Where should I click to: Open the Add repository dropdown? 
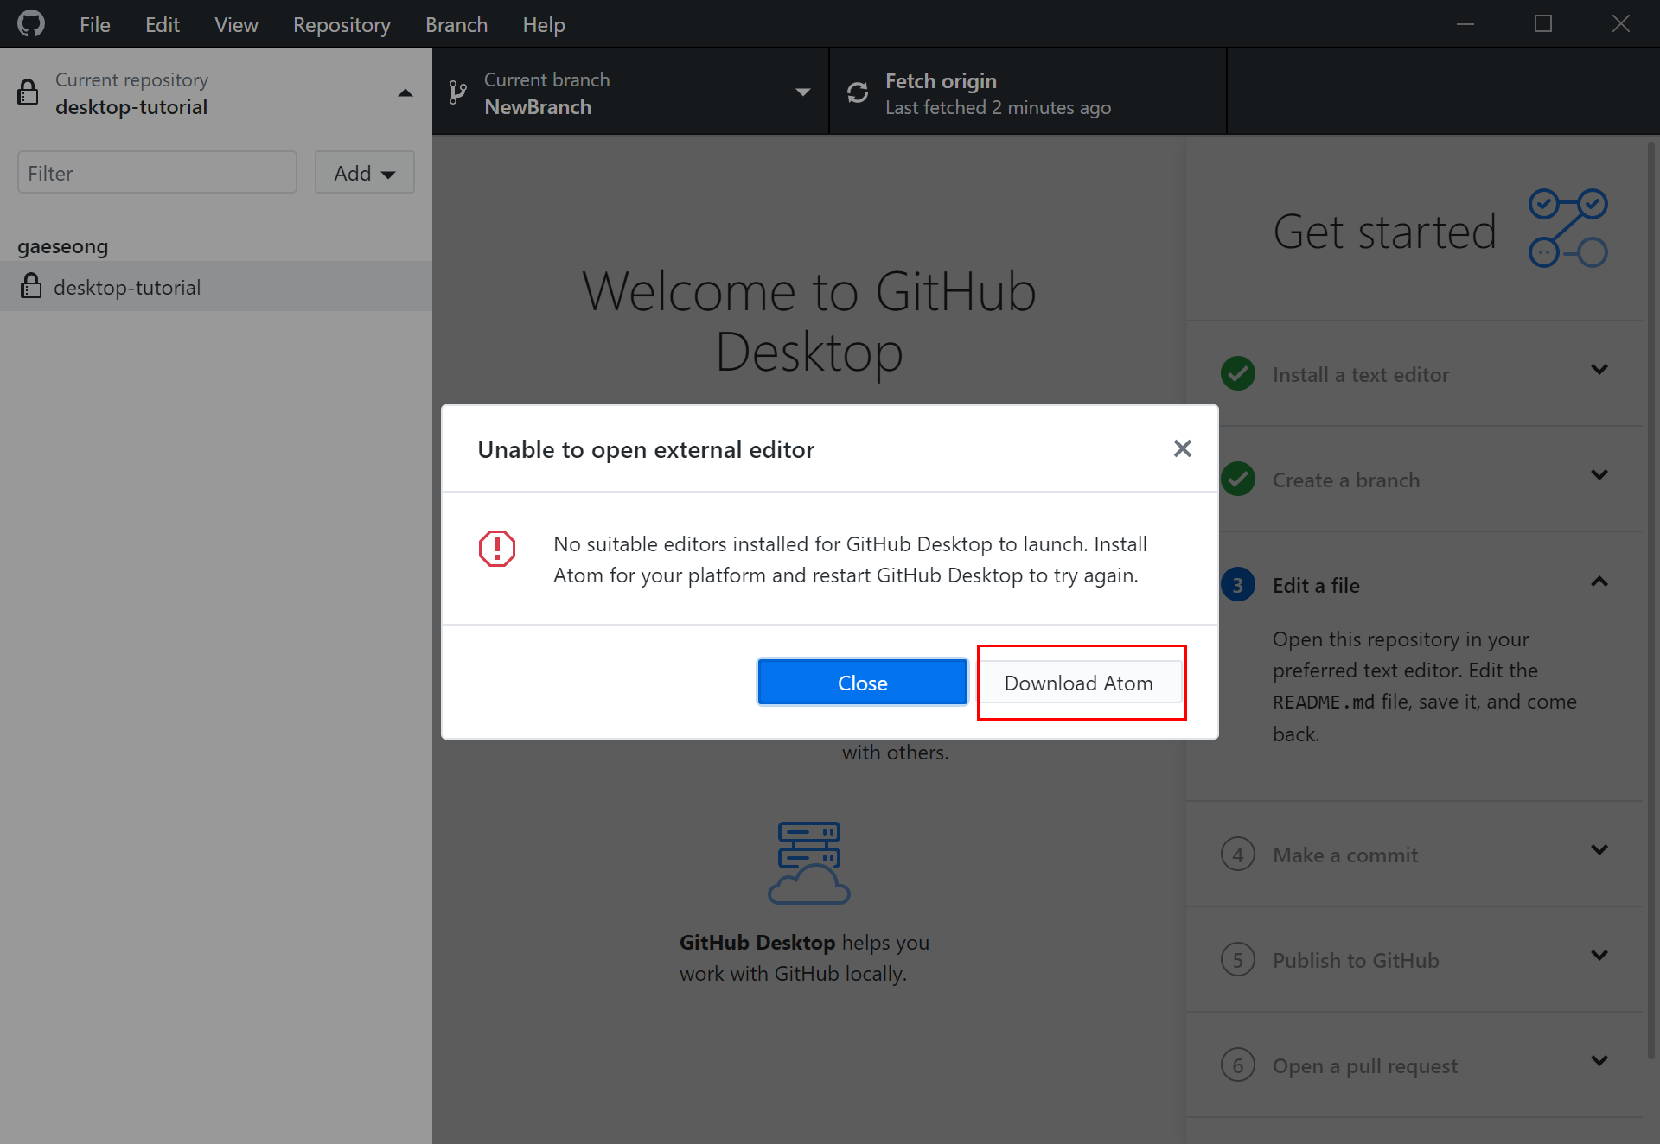[x=365, y=173]
